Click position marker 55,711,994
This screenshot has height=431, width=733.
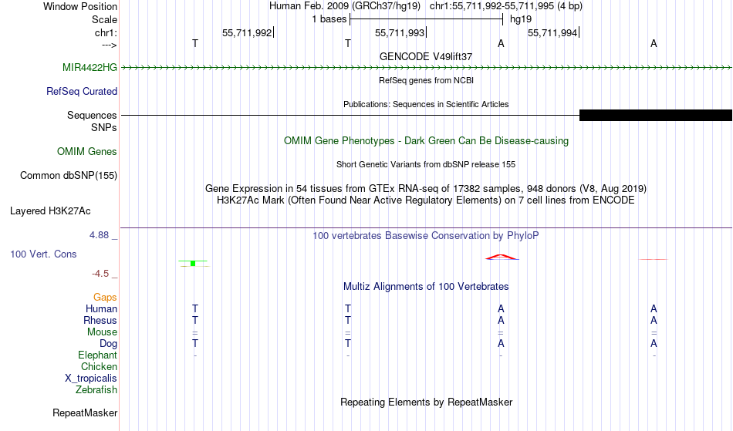pos(552,32)
